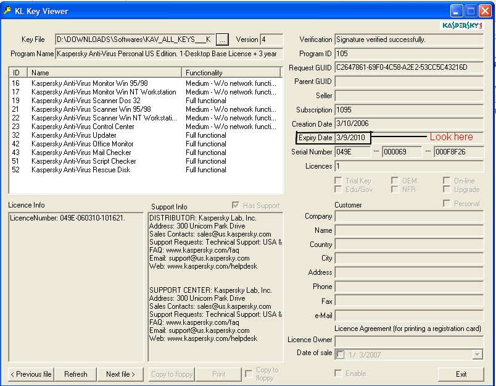The width and height of the screenshot is (496, 386).
Task: Click the Request GUID field
Action: (x=409, y=67)
